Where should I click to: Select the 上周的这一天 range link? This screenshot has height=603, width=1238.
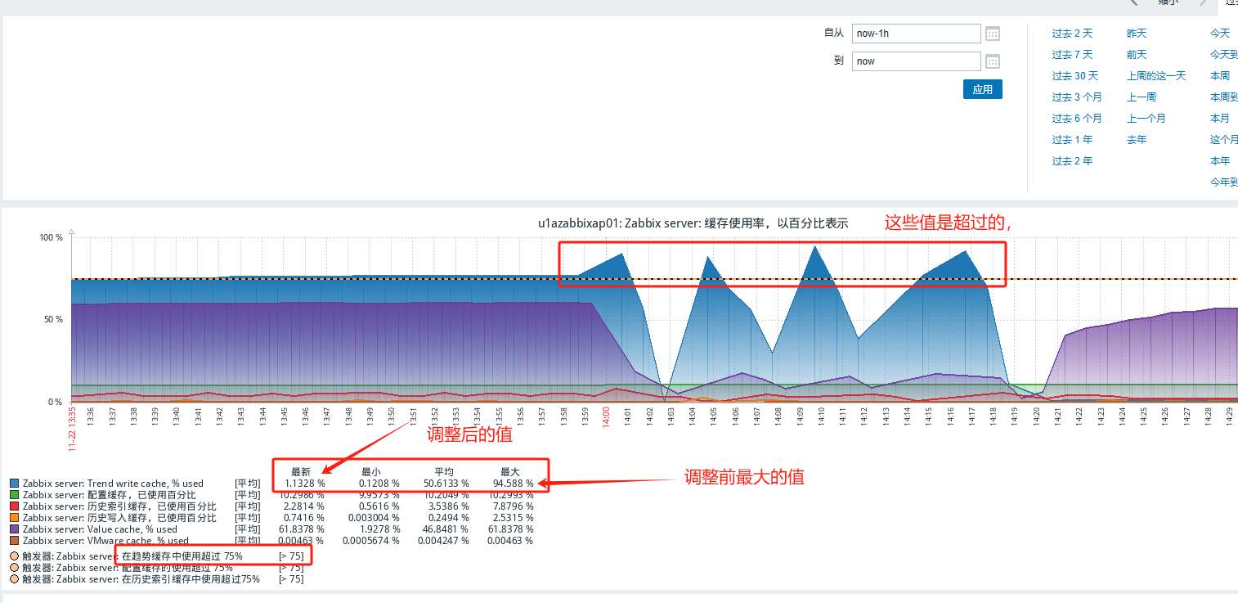tap(1156, 76)
